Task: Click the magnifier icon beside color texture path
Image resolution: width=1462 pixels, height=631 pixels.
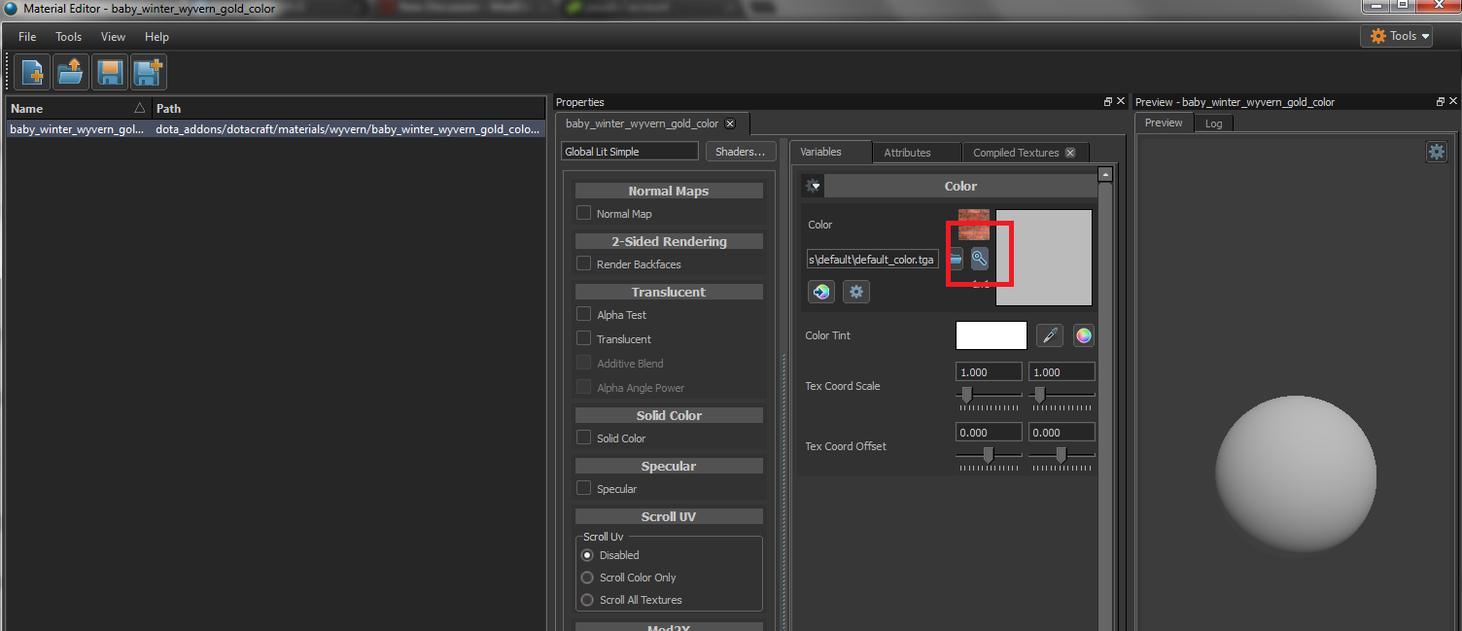Action: (979, 259)
